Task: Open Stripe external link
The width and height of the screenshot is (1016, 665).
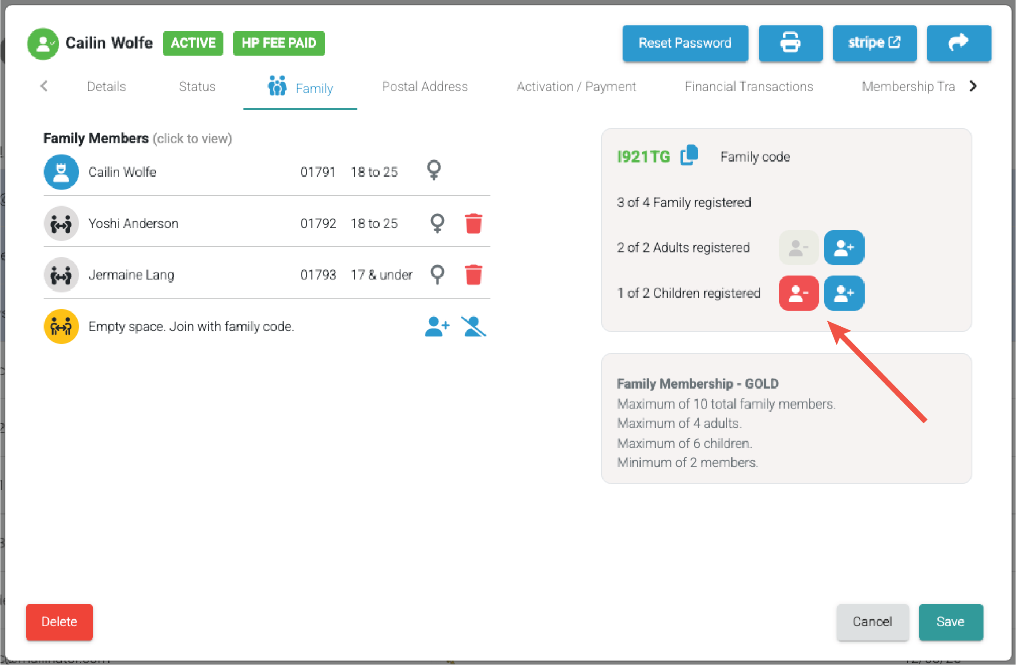Action: click(x=874, y=43)
